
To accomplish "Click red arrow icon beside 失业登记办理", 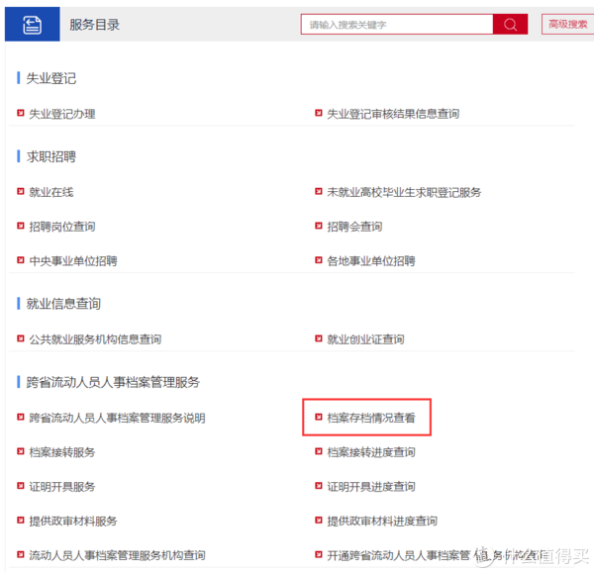I will pyautogui.click(x=21, y=113).
